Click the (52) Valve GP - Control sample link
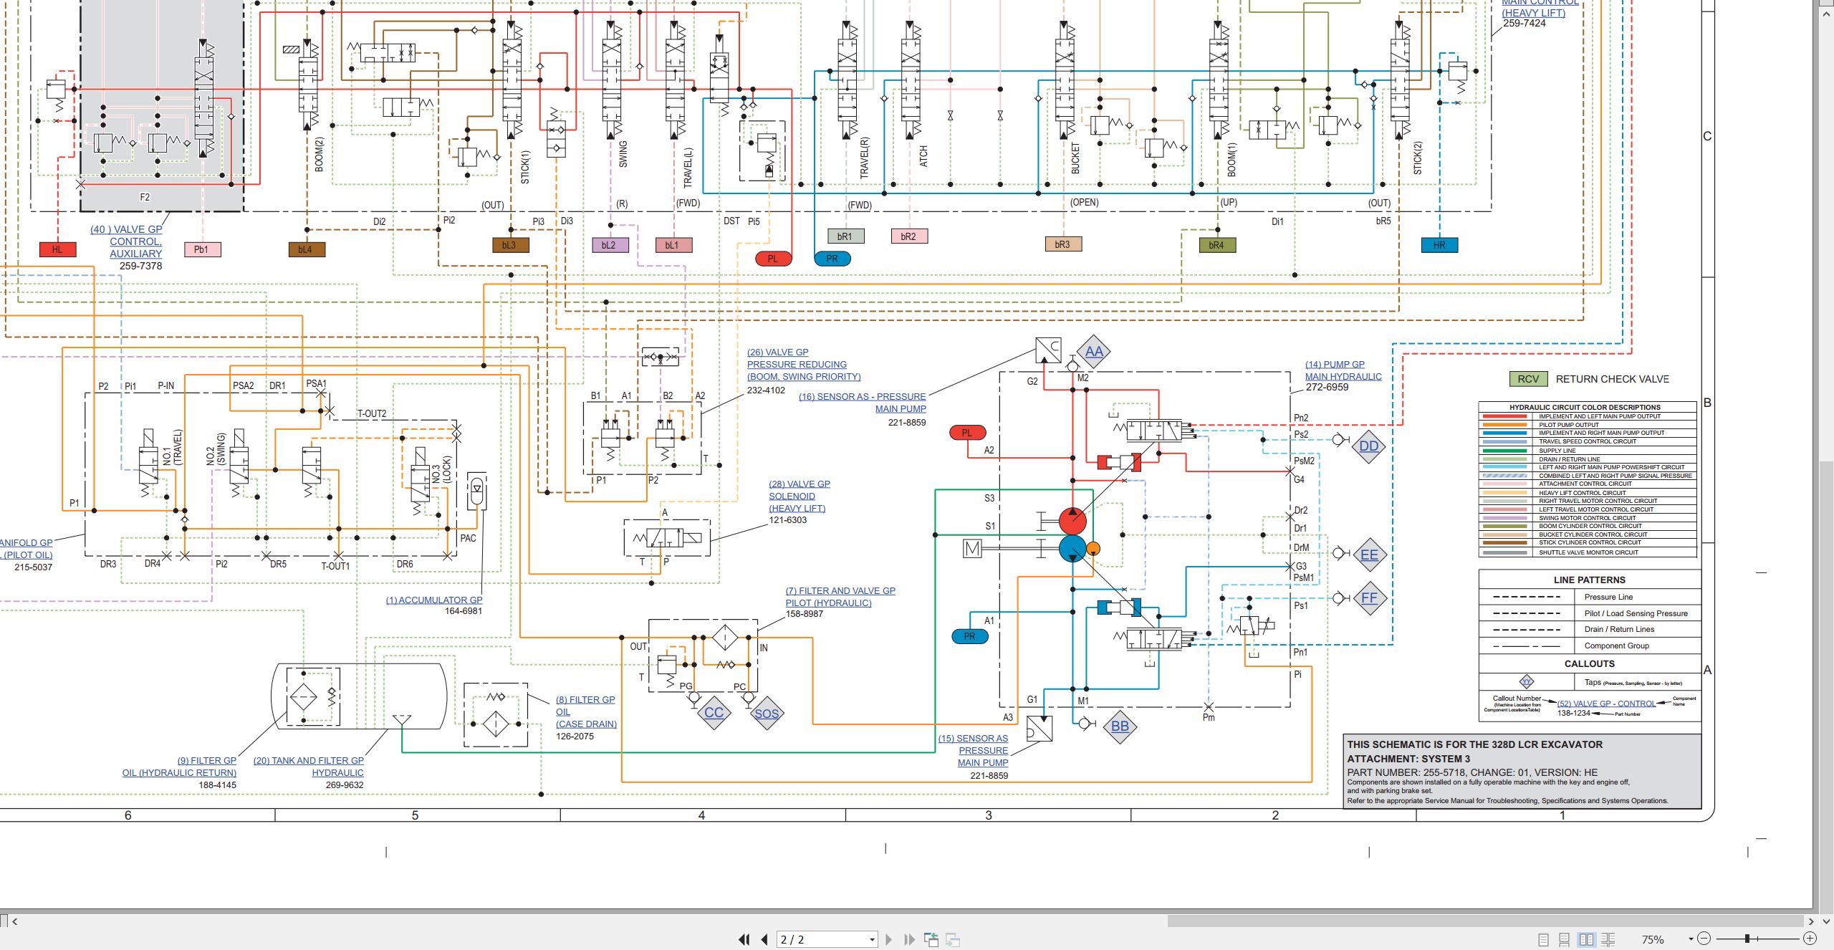Viewport: 1834px width, 950px height. 1606,704
